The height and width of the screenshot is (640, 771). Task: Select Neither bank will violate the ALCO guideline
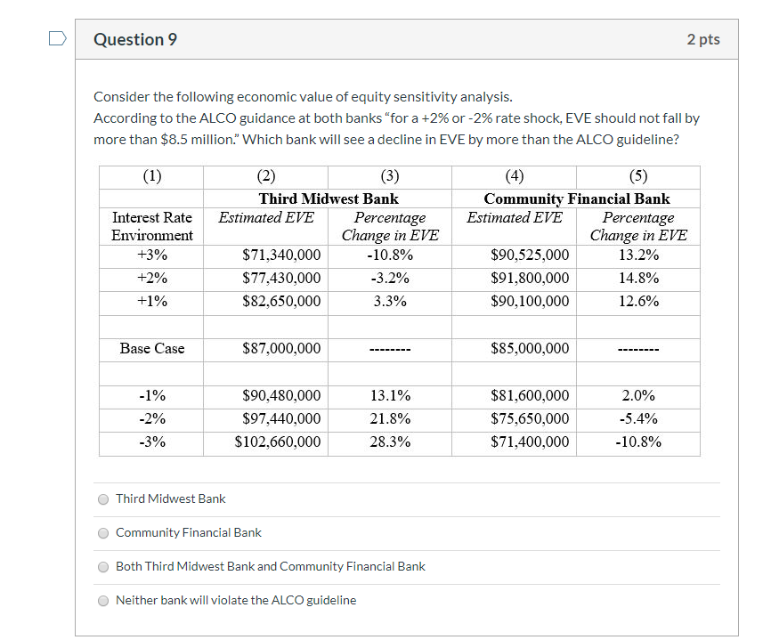coord(103,601)
